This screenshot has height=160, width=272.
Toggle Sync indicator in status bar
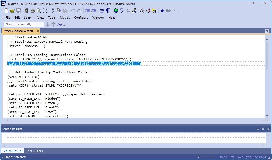248,157
